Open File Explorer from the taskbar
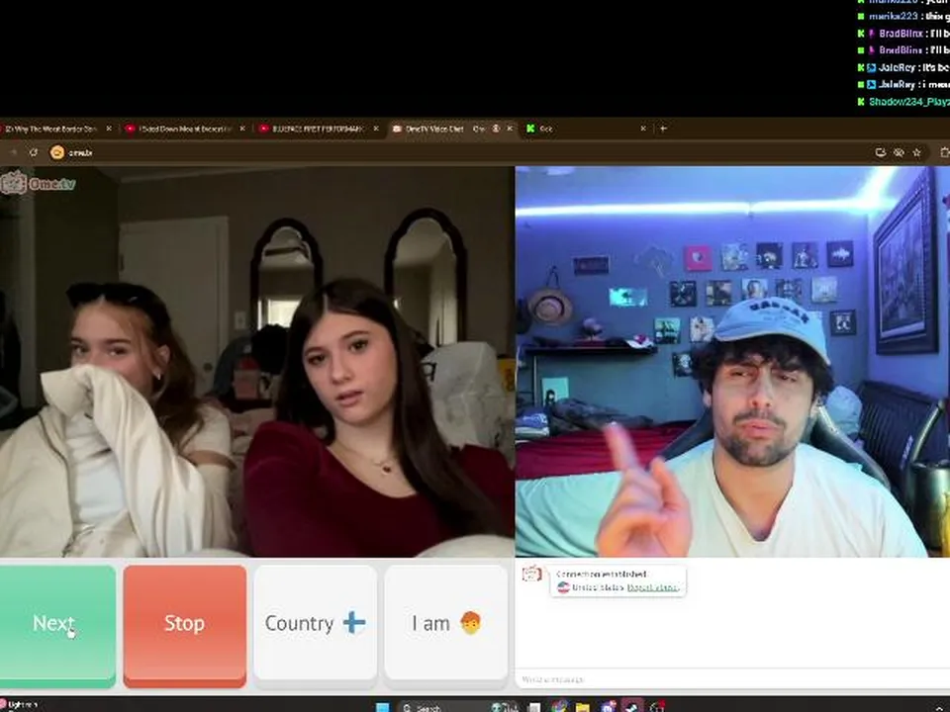Viewport: 950px width, 712px height. pos(582,706)
